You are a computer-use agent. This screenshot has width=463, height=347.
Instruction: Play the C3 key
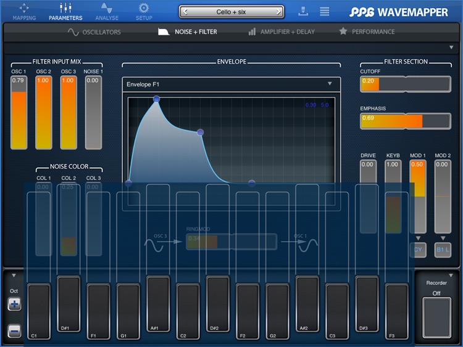point(337,311)
